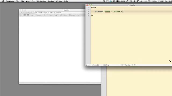Open the Text menu
The width and height of the screenshot is (172, 96).
coord(33,1)
